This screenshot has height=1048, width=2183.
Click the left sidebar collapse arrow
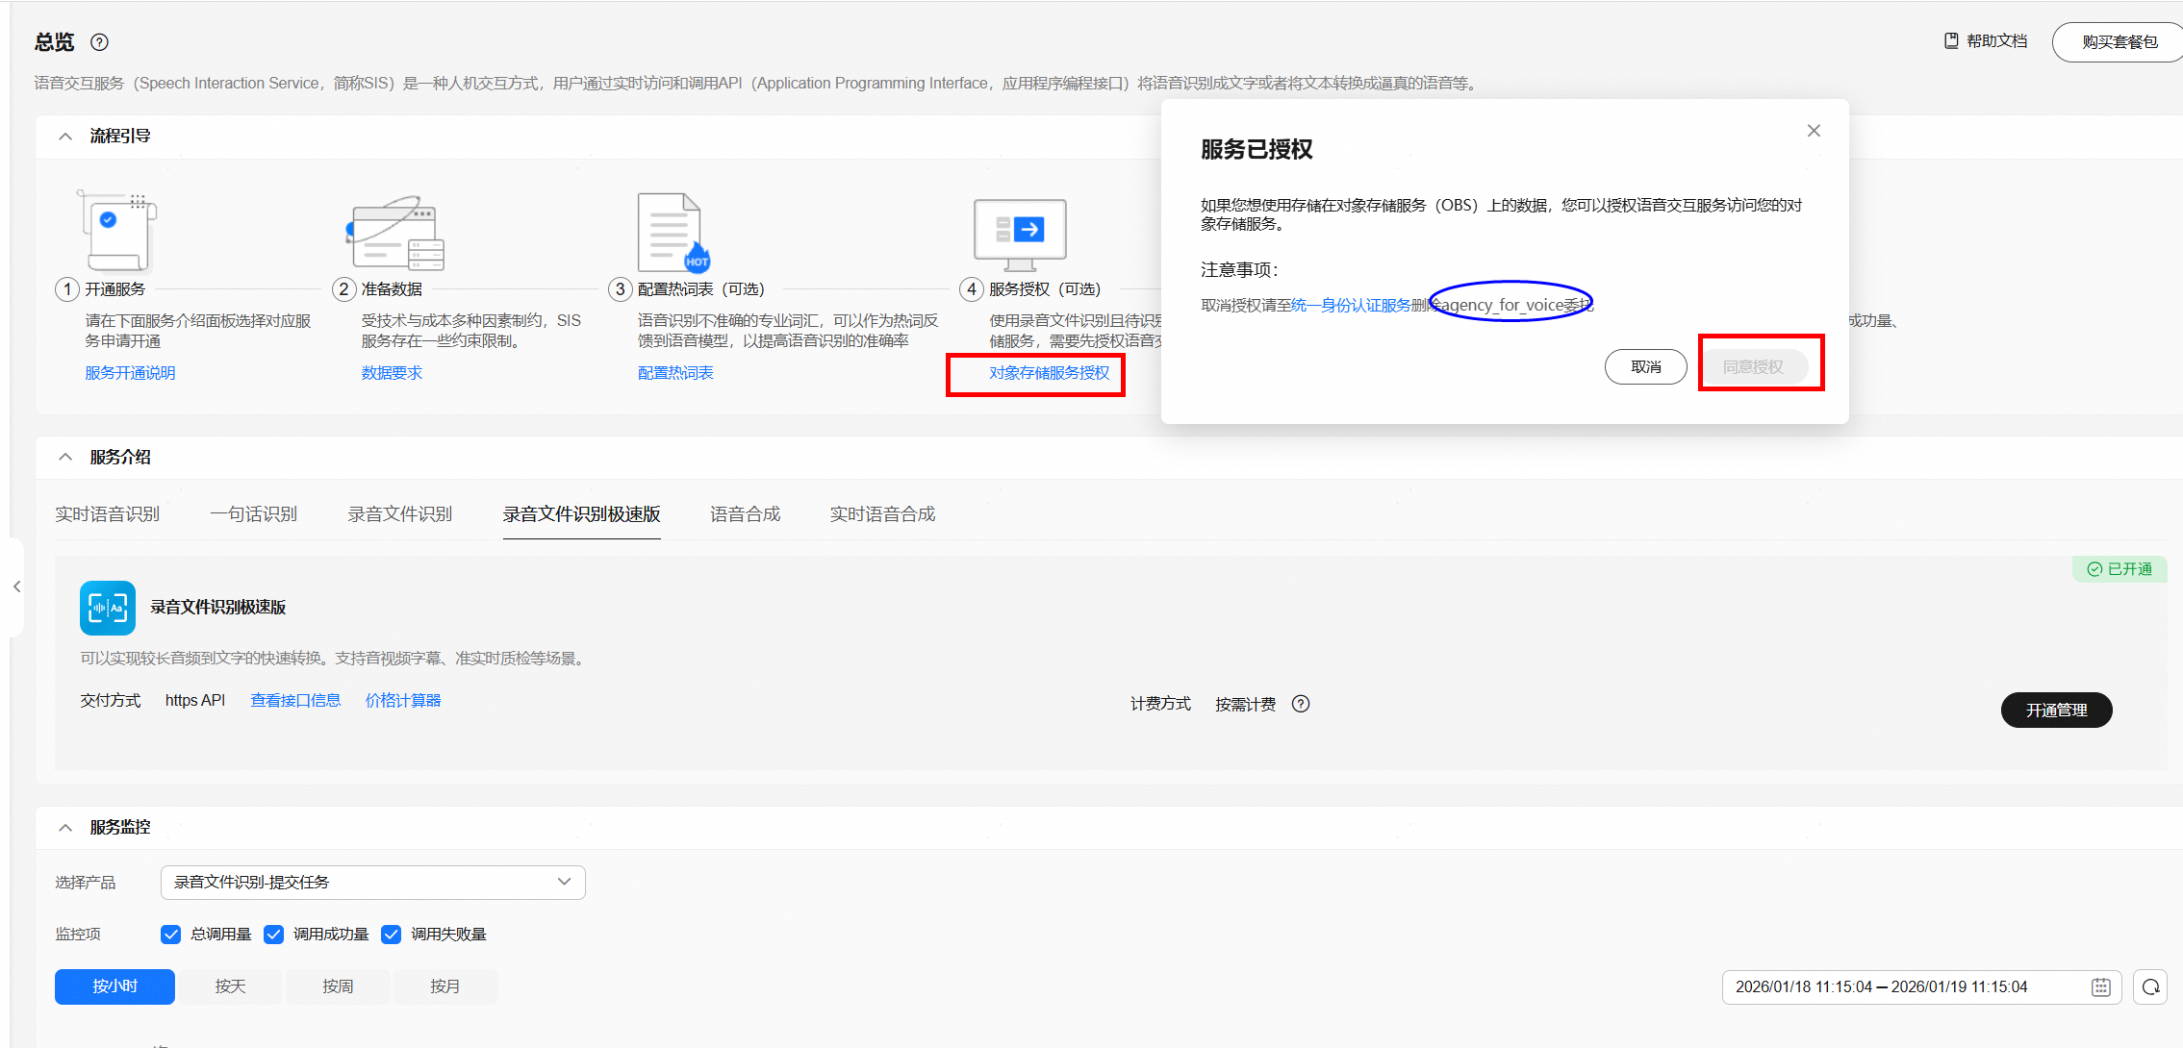point(16,586)
